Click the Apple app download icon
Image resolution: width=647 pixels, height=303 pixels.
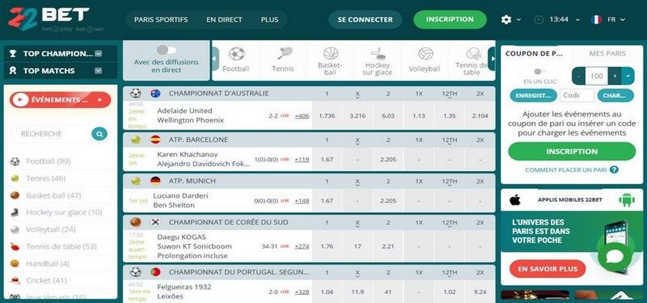pyautogui.click(x=514, y=200)
